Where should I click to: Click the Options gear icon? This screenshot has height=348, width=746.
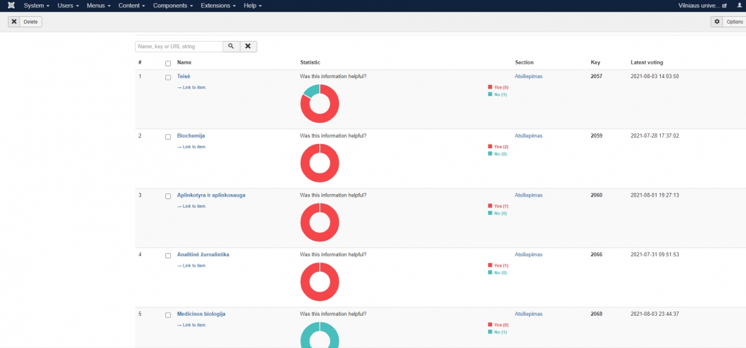(x=717, y=22)
